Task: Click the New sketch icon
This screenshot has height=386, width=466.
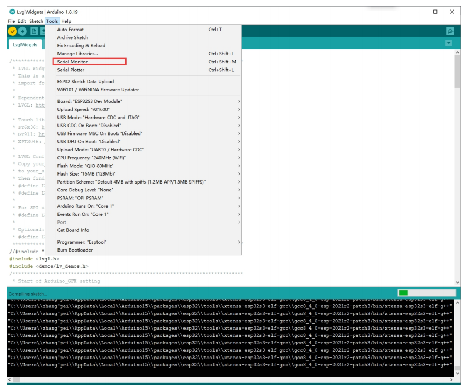Action: (33, 32)
